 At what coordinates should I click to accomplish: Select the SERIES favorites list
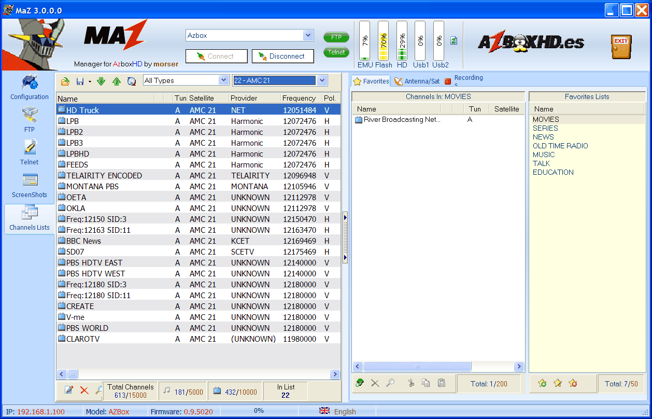coord(588,128)
